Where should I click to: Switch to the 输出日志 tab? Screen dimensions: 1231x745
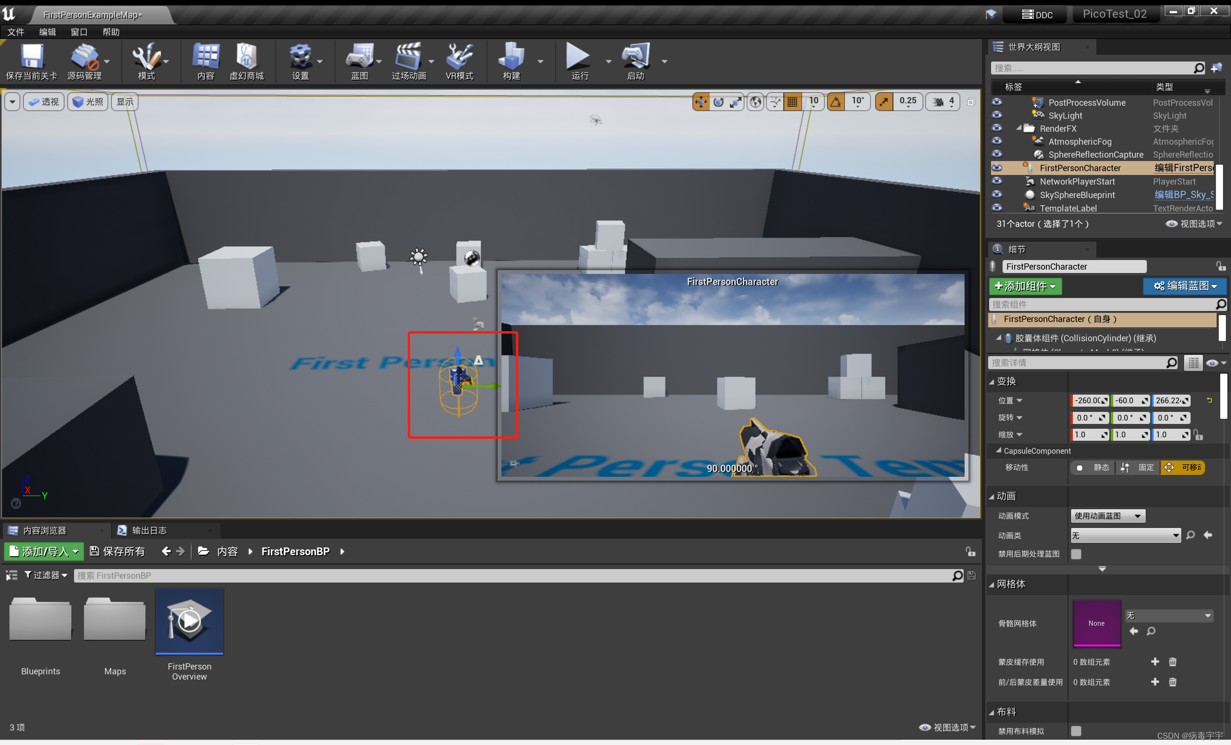149,530
